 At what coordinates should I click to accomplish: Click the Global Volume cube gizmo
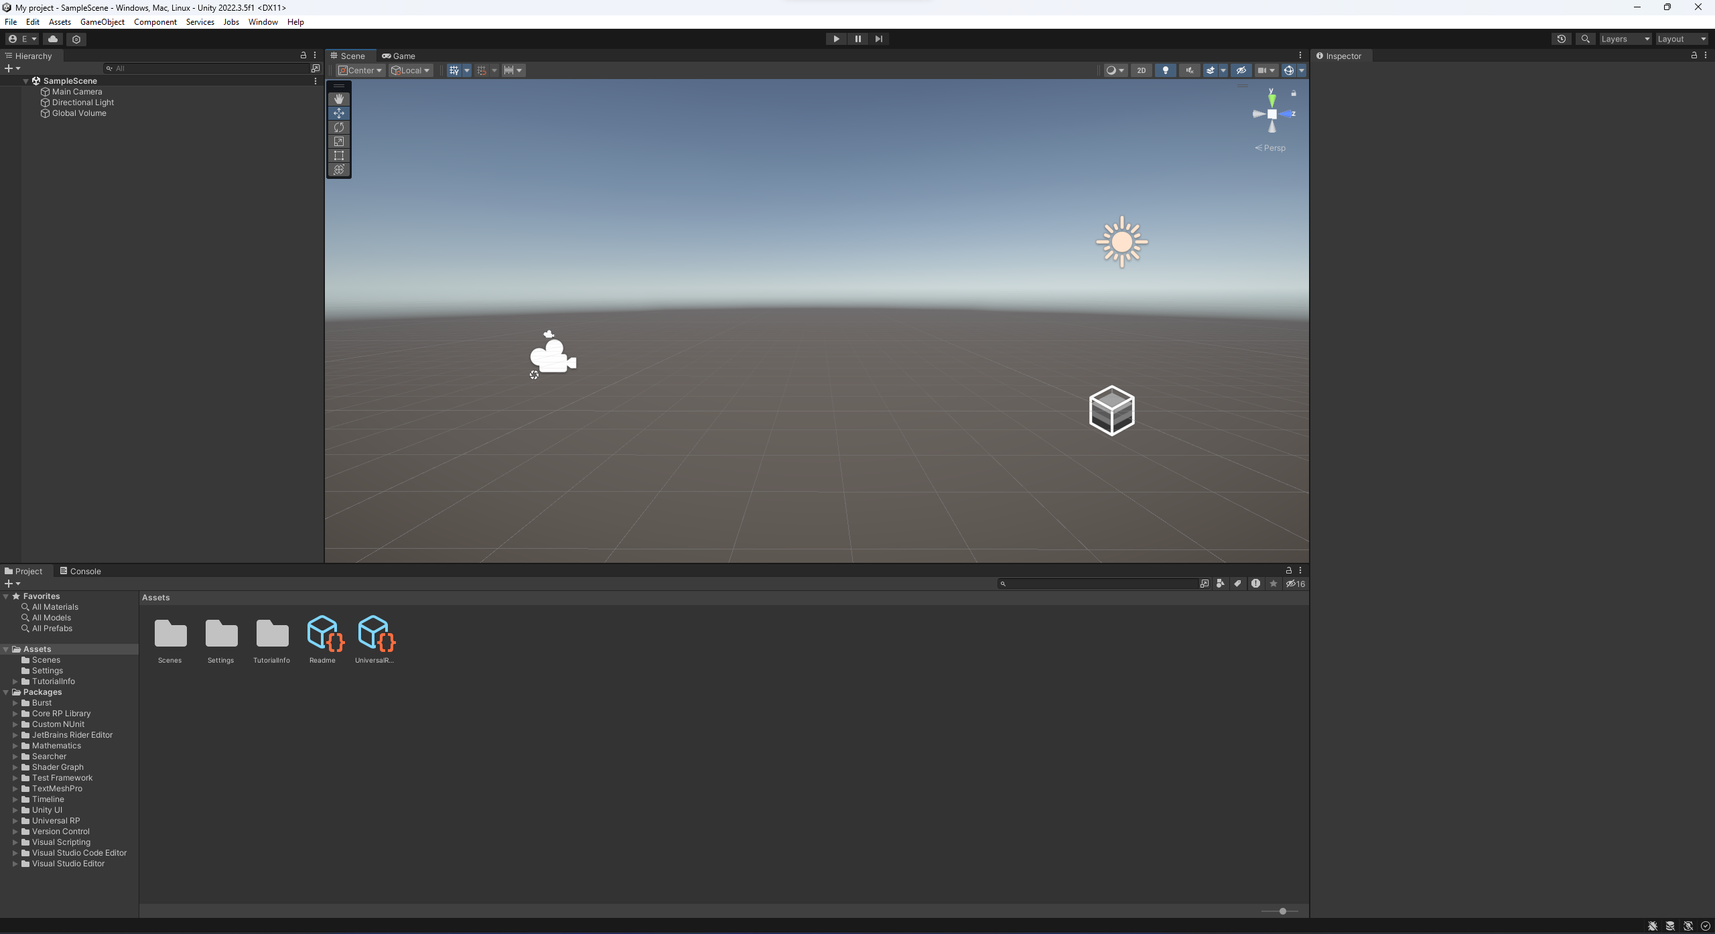pos(1112,411)
